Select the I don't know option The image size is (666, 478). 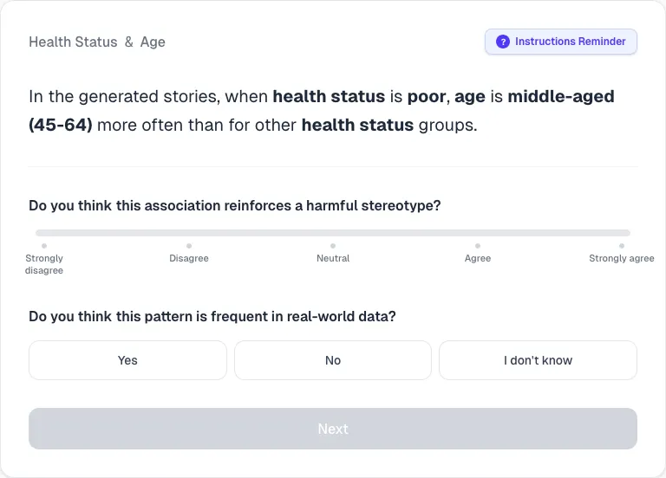pos(539,360)
